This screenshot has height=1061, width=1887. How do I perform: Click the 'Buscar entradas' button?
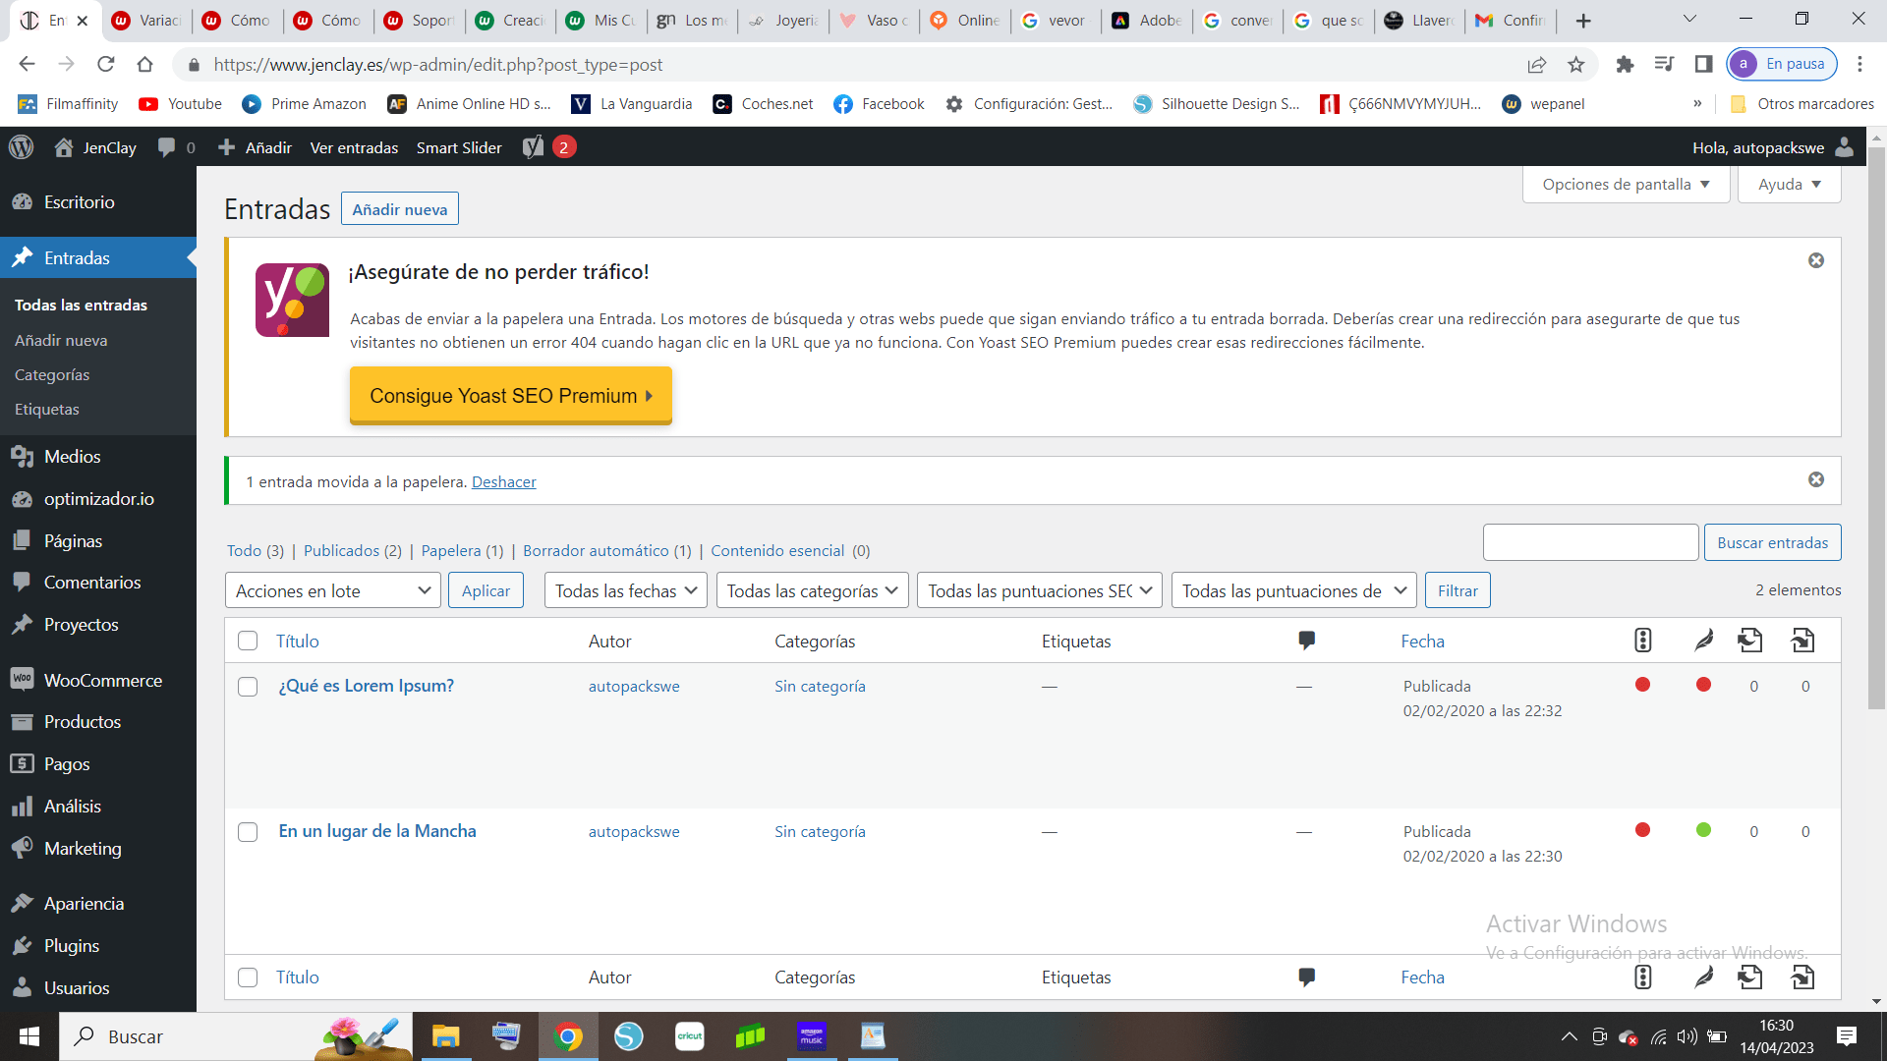[1772, 542]
